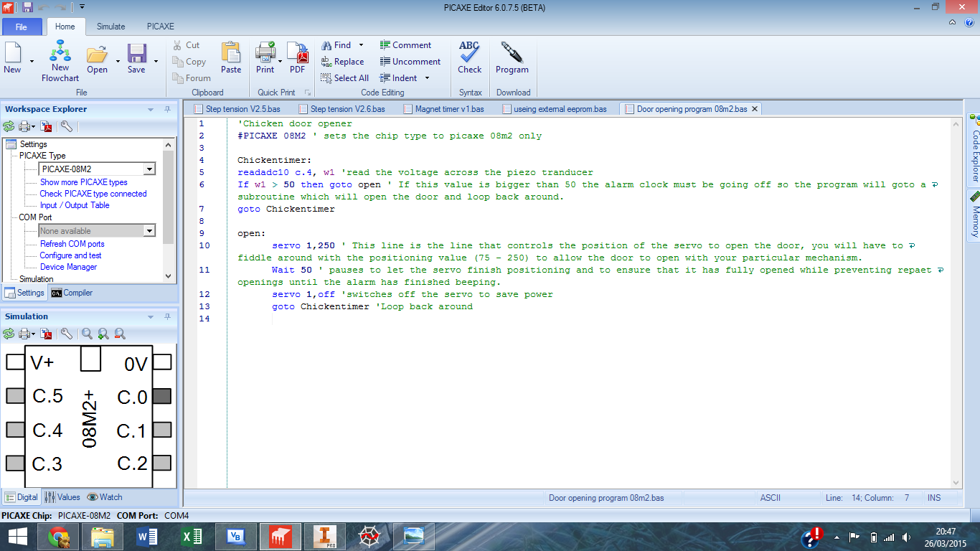980x551 pixels.
Task: Indent the selected code
Action: [399, 78]
